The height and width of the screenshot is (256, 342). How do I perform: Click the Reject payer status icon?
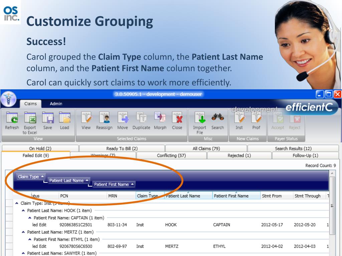295,119
